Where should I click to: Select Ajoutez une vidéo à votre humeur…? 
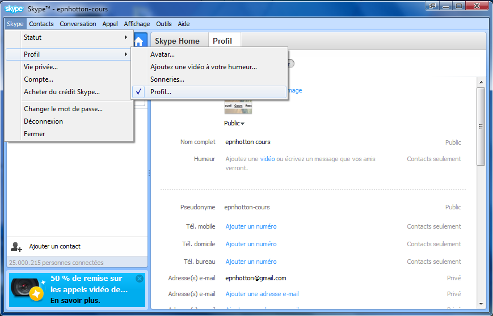(x=209, y=67)
